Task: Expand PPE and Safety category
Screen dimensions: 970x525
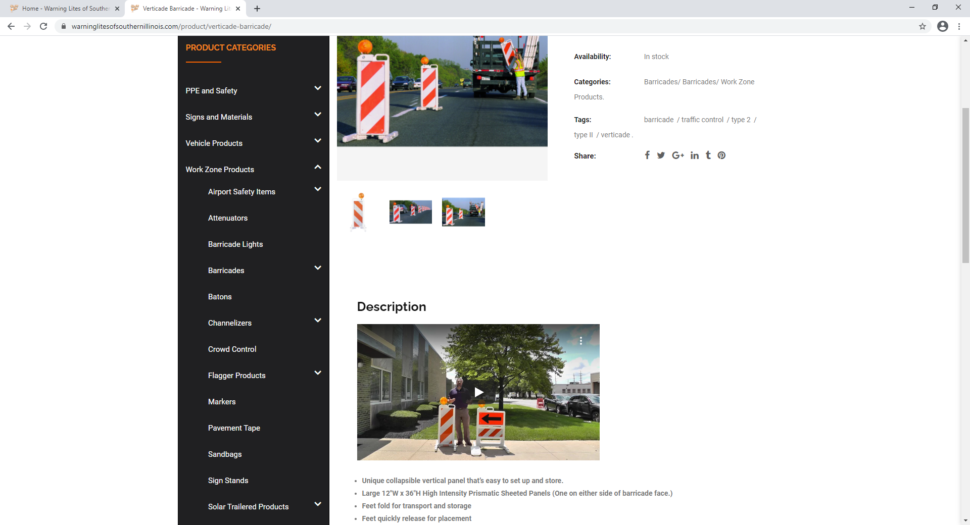Action: click(x=318, y=88)
